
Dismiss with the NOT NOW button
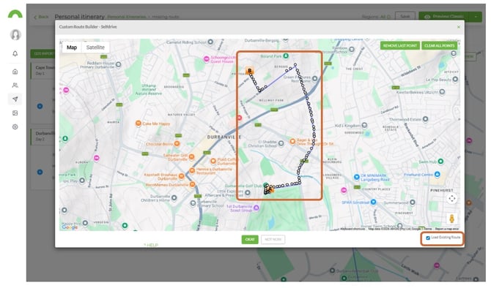click(x=273, y=240)
